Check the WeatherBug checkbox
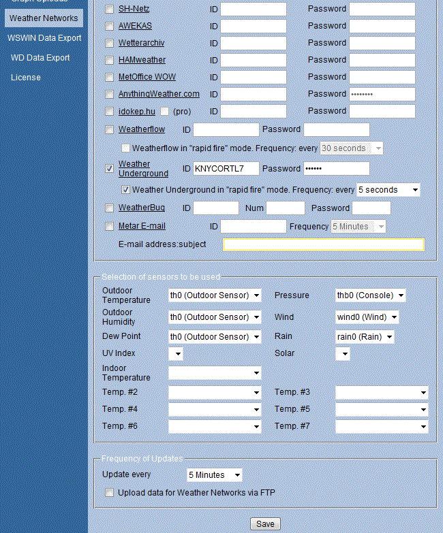 (x=109, y=208)
